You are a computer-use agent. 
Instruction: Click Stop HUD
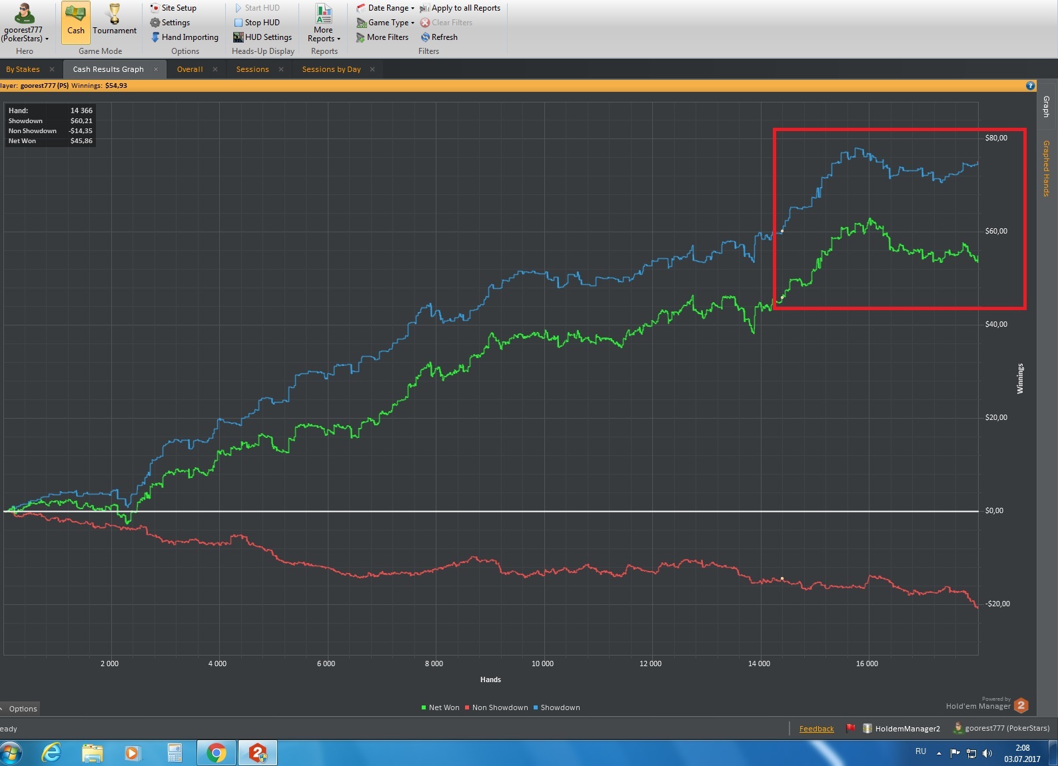(x=257, y=23)
